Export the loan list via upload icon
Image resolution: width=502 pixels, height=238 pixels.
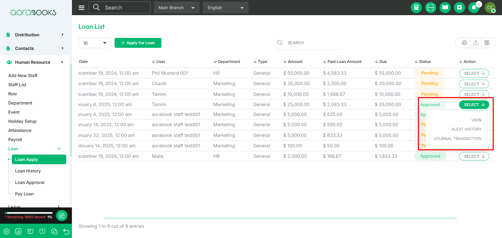[476, 43]
